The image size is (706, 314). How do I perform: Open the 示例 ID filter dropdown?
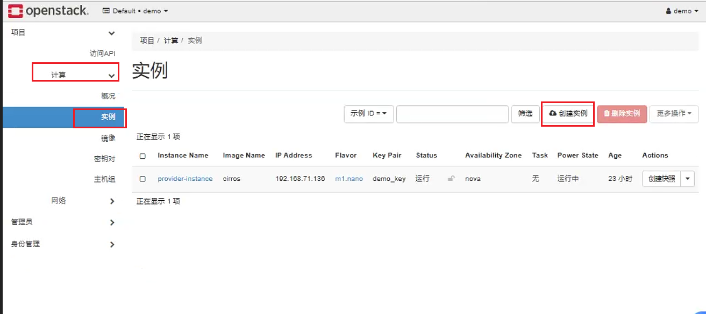pyautogui.click(x=369, y=114)
